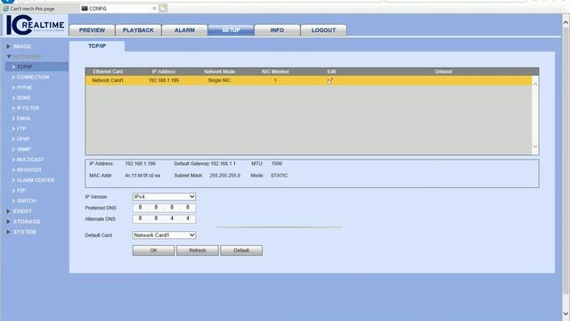Open a new browser tab
The height and width of the screenshot is (321, 570).
[x=163, y=8]
